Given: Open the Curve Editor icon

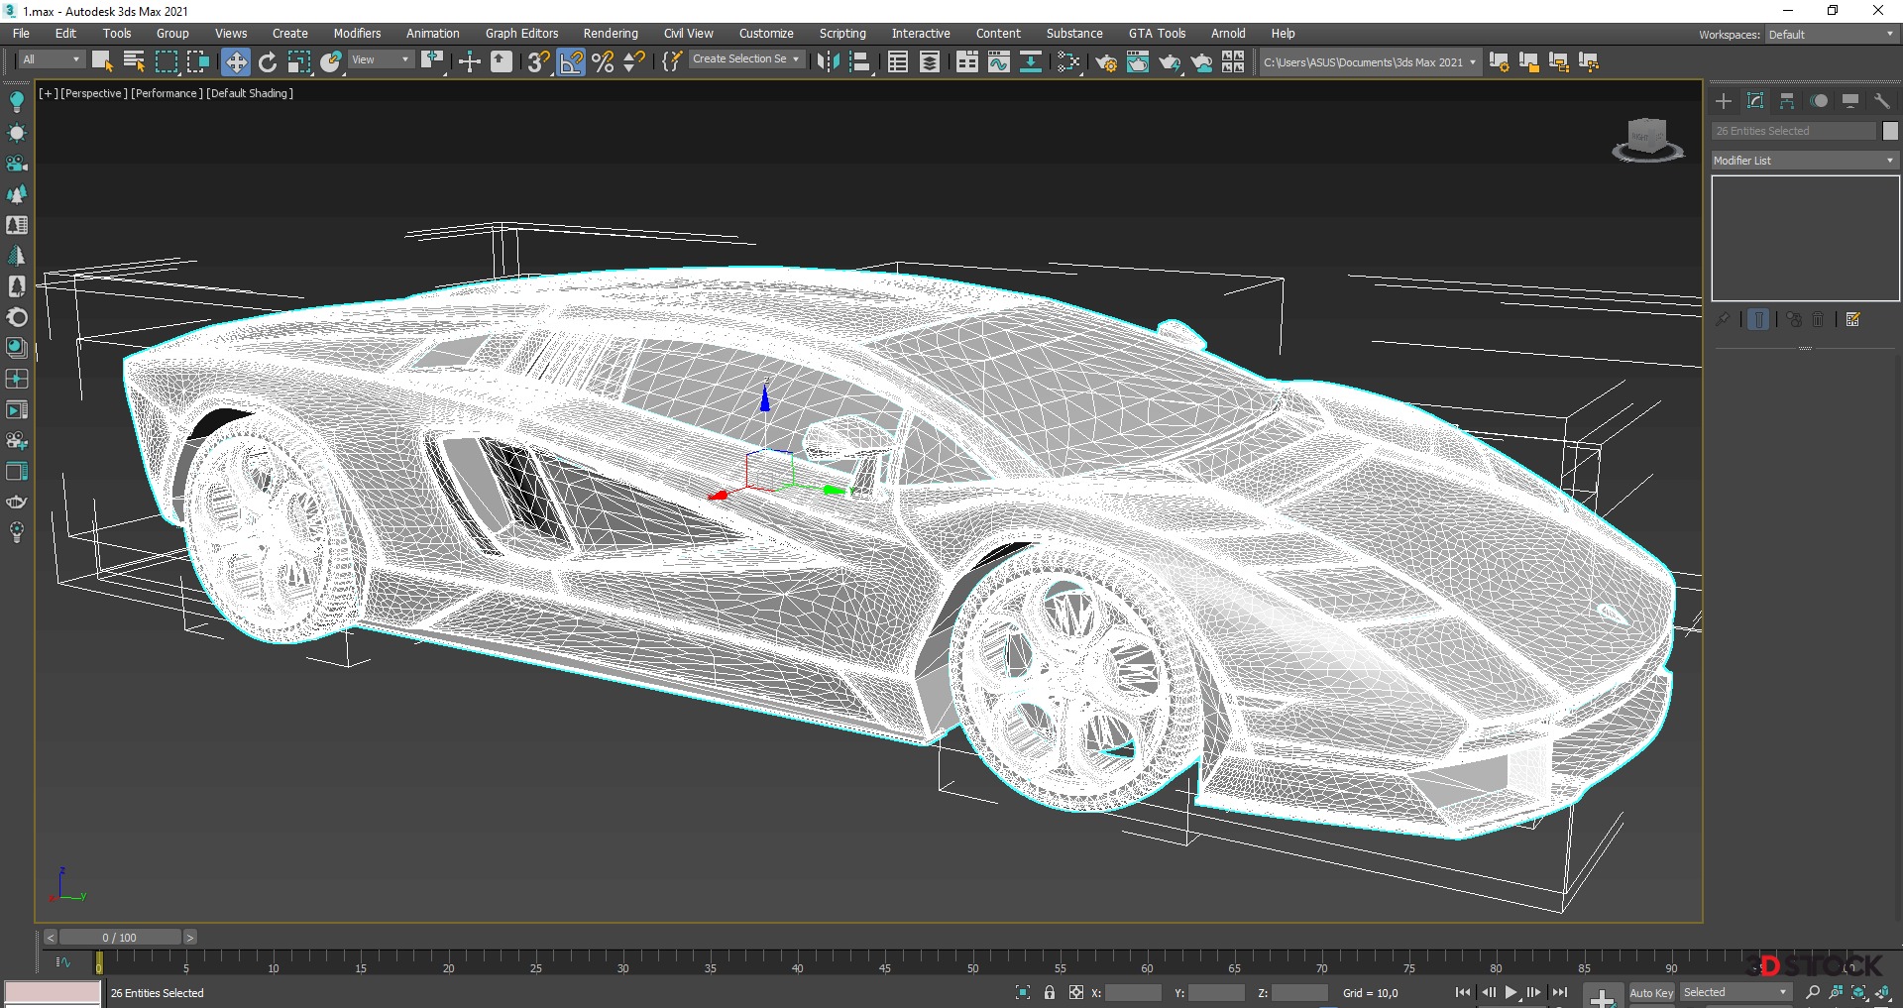Looking at the screenshot, I should (x=999, y=62).
